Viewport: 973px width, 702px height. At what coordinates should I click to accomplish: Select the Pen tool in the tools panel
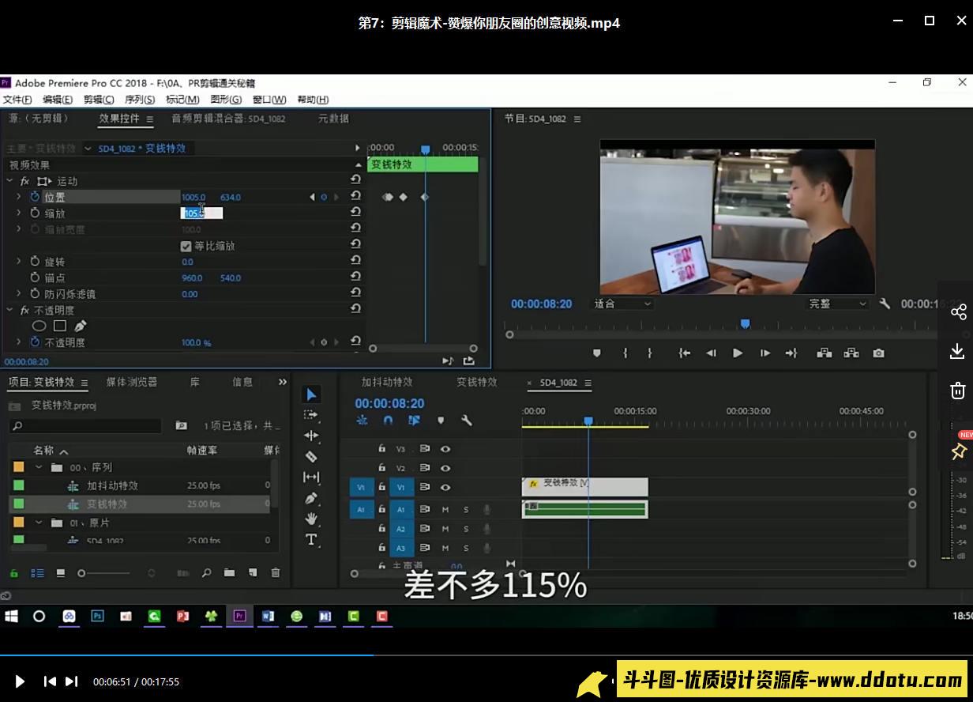[x=311, y=498]
